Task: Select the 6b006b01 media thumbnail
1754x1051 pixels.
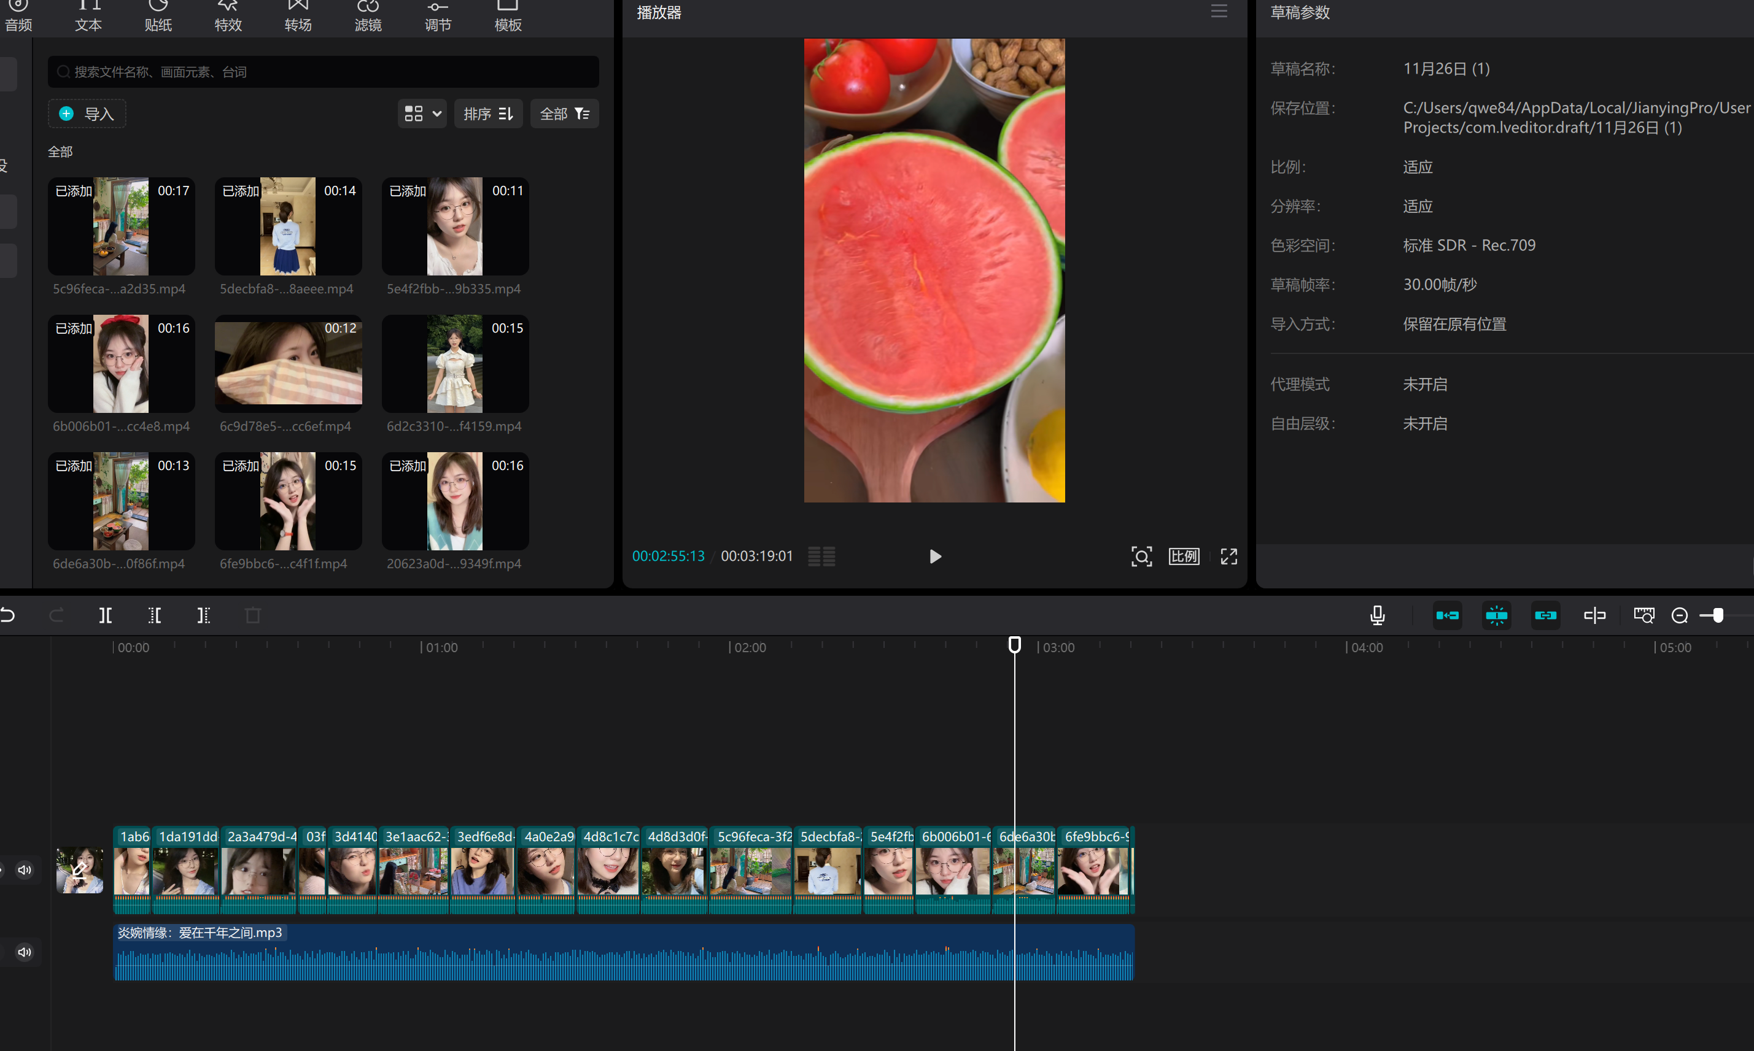Action: click(121, 363)
